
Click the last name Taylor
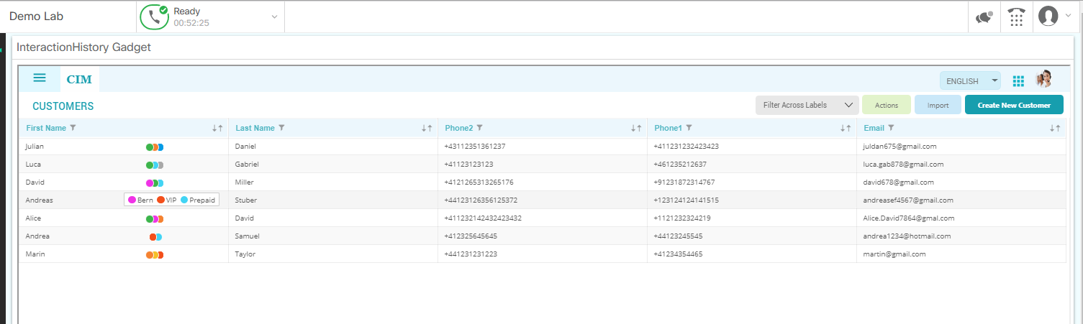(x=245, y=254)
